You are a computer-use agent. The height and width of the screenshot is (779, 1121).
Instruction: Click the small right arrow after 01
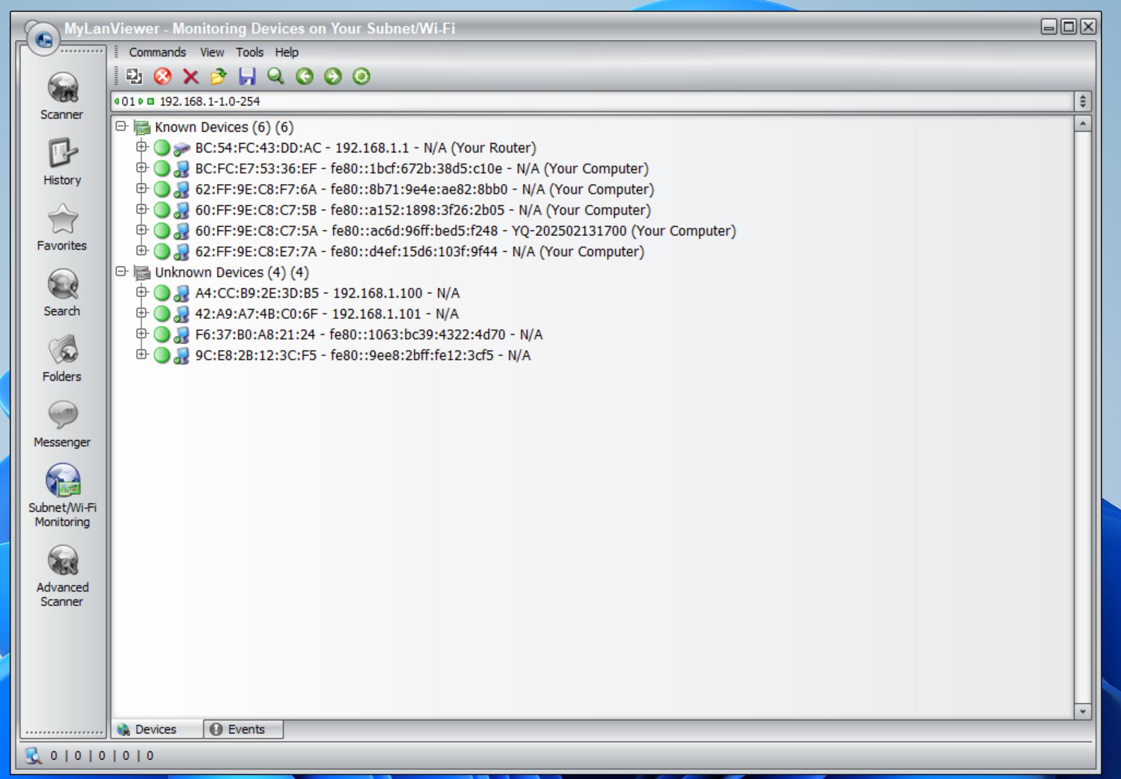tap(141, 101)
